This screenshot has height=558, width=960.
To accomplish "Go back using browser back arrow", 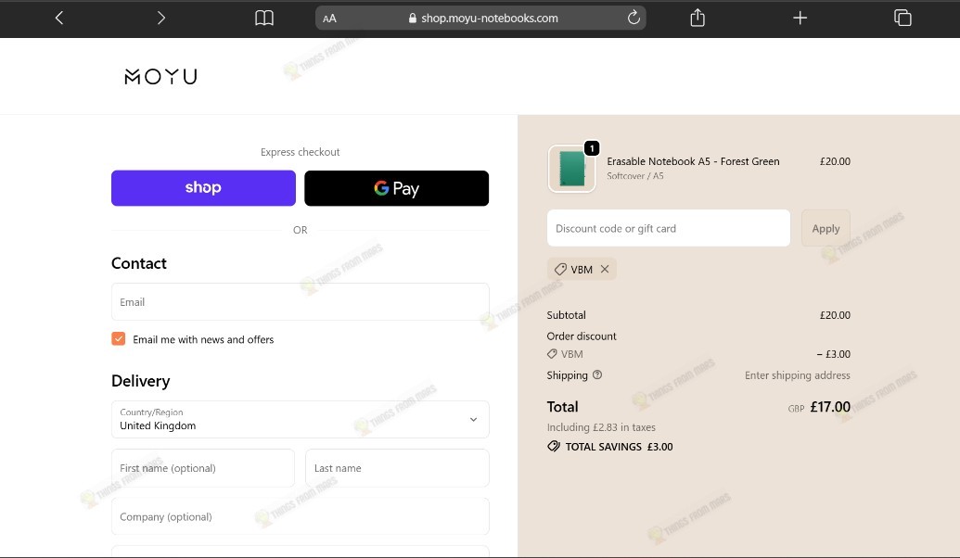I will [x=58, y=18].
